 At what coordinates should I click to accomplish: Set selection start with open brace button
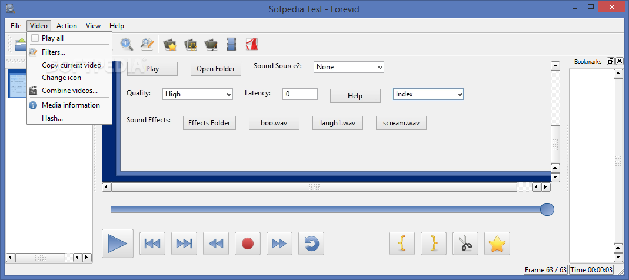pos(402,244)
